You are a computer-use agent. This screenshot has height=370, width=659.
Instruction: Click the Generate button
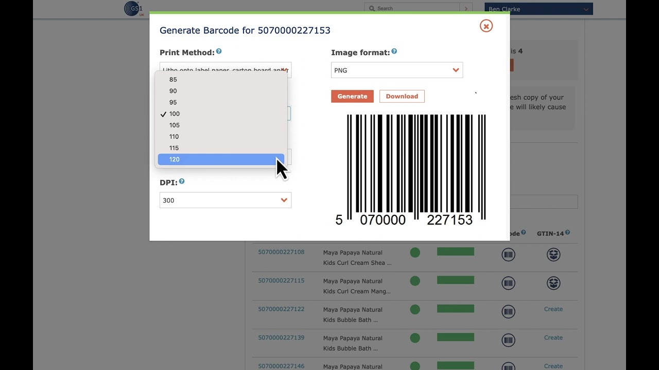click(352, 96)
